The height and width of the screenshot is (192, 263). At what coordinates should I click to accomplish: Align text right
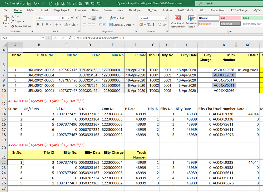point(94,25)
